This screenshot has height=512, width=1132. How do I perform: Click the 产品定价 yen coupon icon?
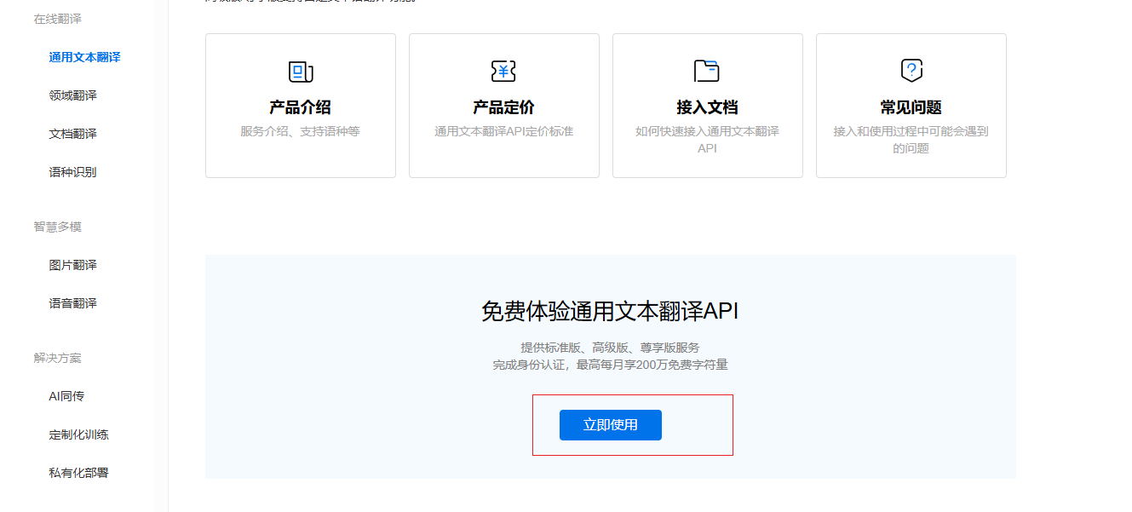(503, 72)
